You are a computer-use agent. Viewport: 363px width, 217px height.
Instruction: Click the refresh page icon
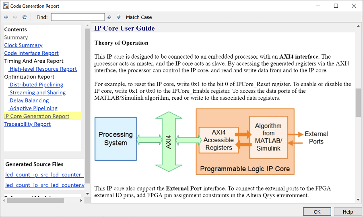[x=25, y=17]
